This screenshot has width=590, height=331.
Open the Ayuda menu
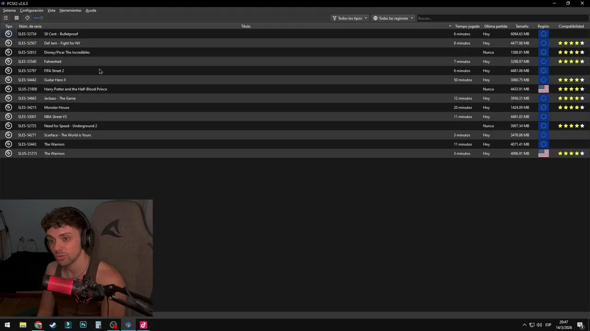click(x=91, y=10)
